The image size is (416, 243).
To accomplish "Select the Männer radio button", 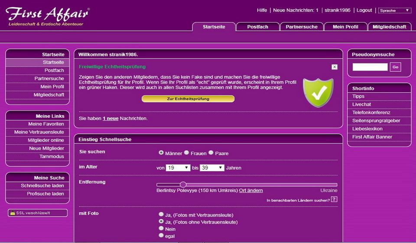I will pyautogui.click(x=161, y=153).
